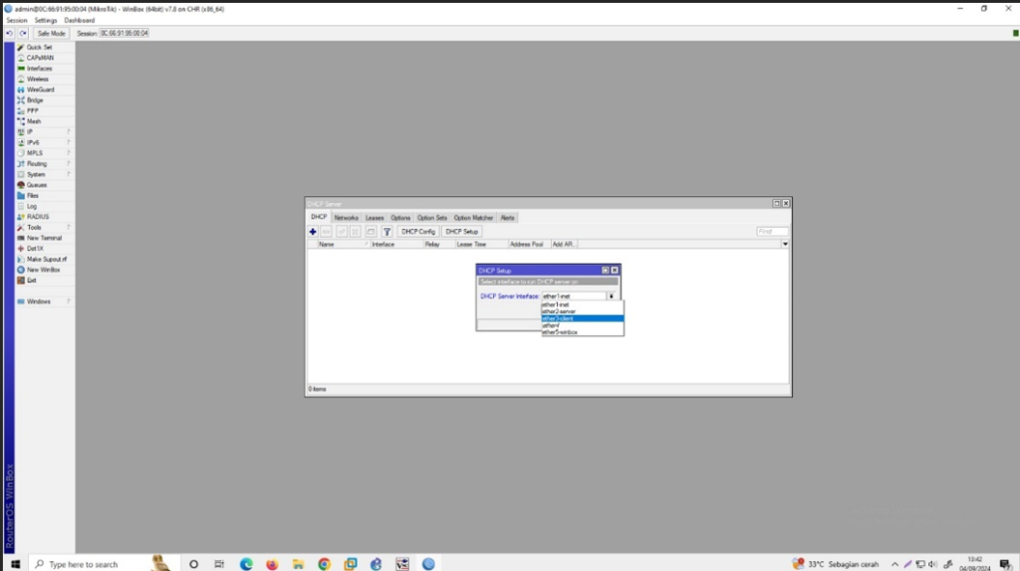Open Queues in the sidebar

click(x=45, y=185)
